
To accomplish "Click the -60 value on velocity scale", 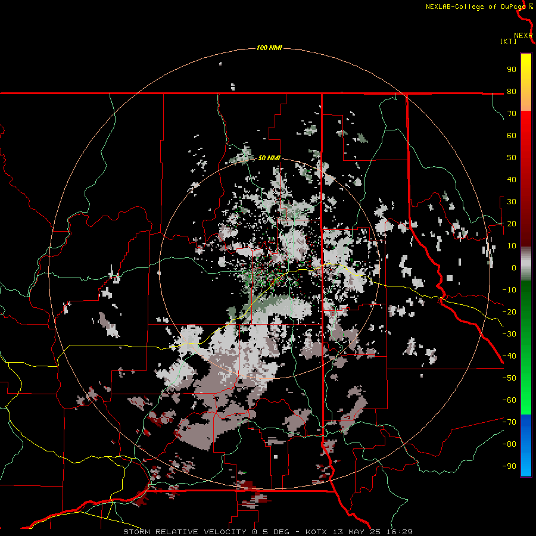I will (x=509, y=400).
